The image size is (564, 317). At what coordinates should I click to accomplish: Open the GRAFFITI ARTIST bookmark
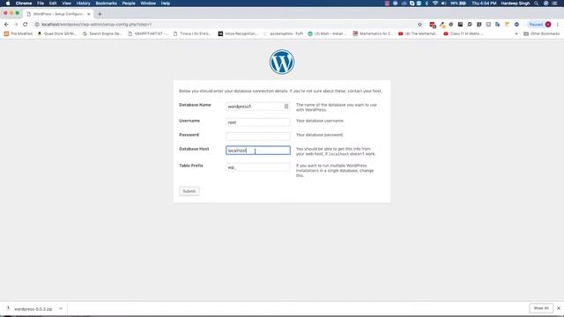tap(148, 33)
